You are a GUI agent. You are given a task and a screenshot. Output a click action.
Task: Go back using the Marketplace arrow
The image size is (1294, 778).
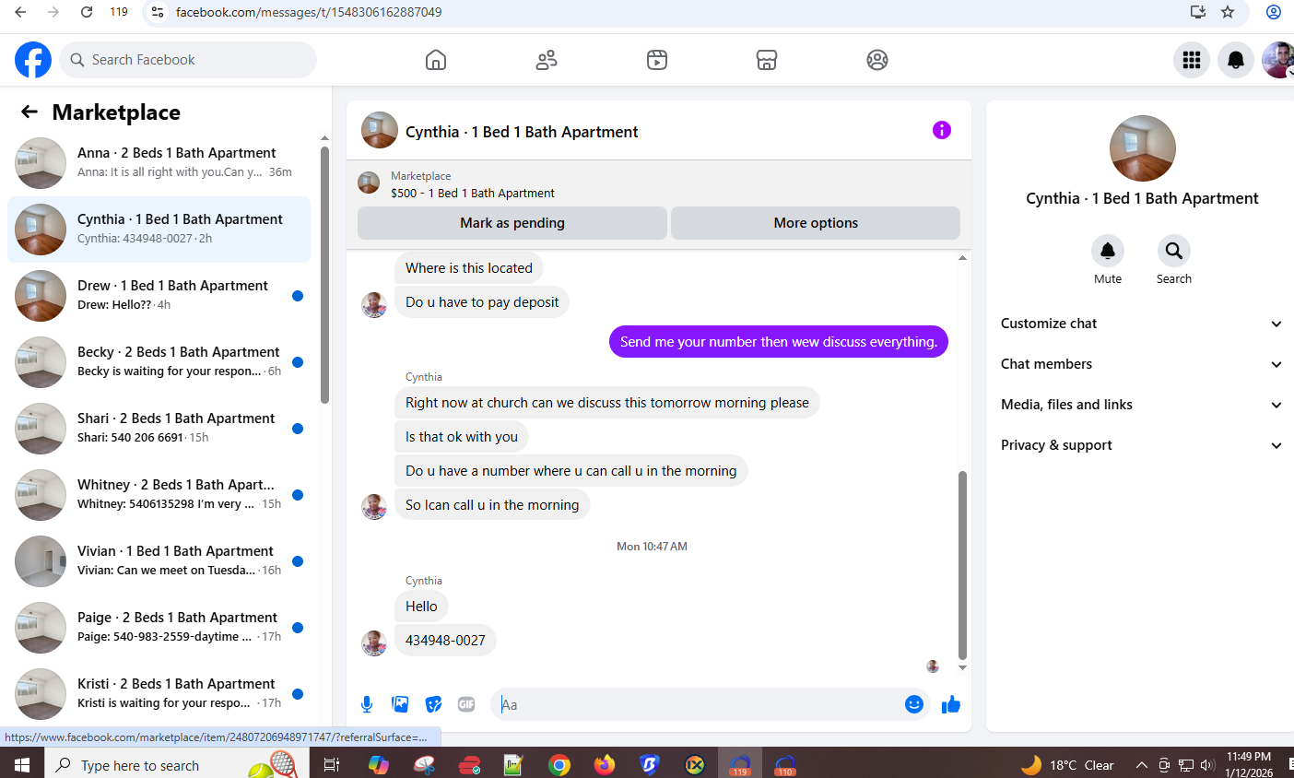pyautogui.click(x=29, y=112)
